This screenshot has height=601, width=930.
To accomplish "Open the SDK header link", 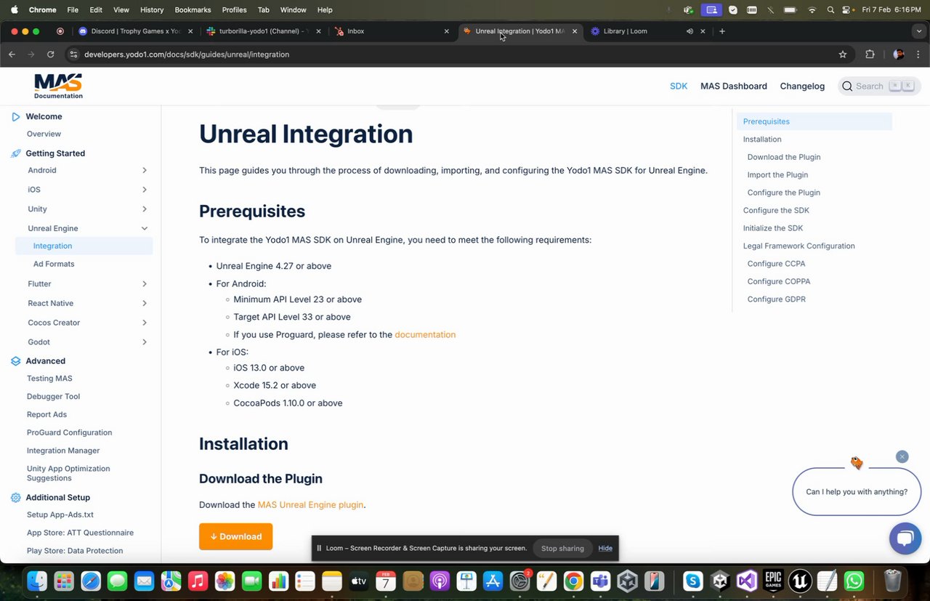I will tap(679, 86).
